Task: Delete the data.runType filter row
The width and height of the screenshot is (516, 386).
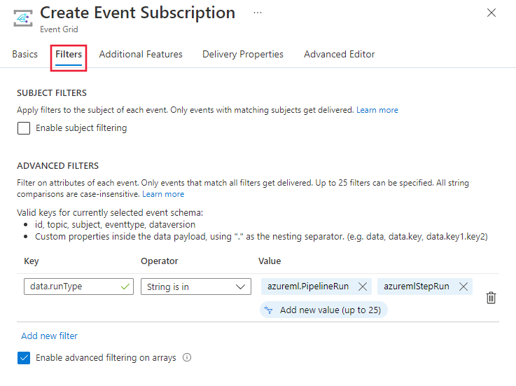Action: (491, 298)
